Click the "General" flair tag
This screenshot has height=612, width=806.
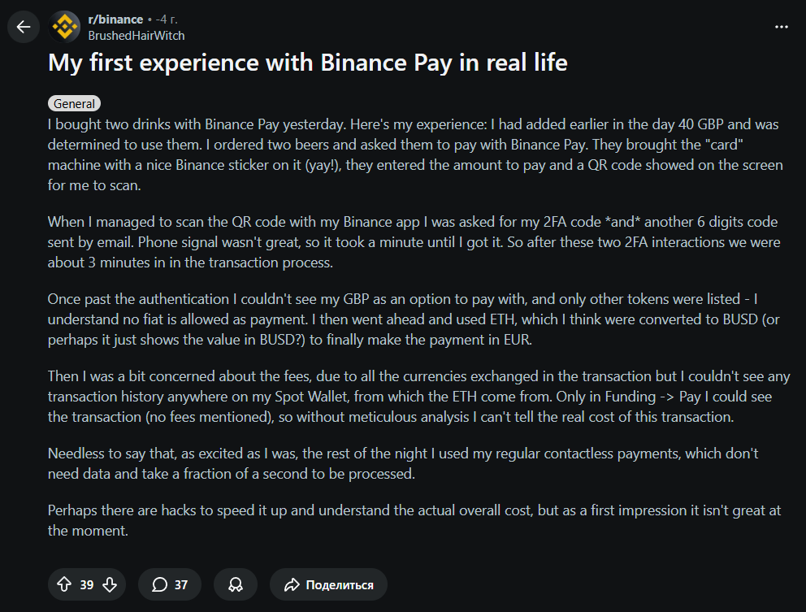pyautogui.click(x=74, y=103)
